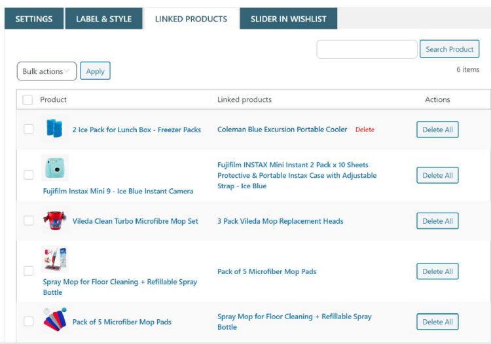Open Pack of 5 Microfiber Mop Pads product link
491x344 pixels.
[122, 322]
